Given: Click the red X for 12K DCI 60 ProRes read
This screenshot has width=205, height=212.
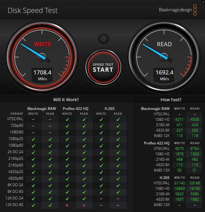Looking at the screenshot, I should (84, 205).
